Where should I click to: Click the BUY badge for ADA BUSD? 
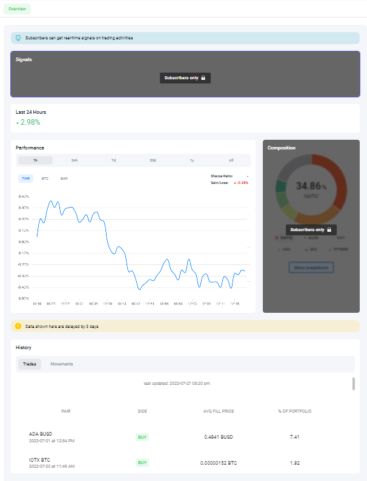(x=142, y=437)
